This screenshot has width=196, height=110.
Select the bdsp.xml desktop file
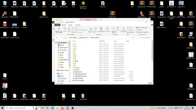[5, 97]
